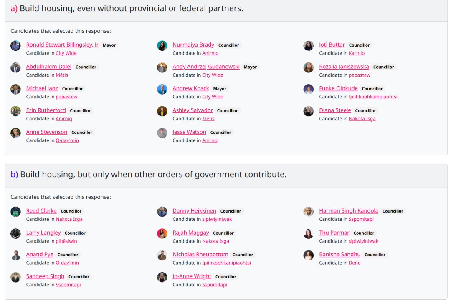451x300 pixels.
Task: Open City Wide link under Andy Gudanowski
Action: point(213,75)
